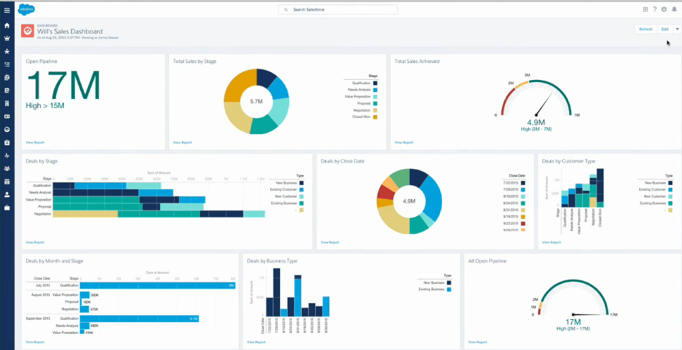Open the contact card icon in sidebar
This screenshot has height=350, width=682.
point(7,116)
